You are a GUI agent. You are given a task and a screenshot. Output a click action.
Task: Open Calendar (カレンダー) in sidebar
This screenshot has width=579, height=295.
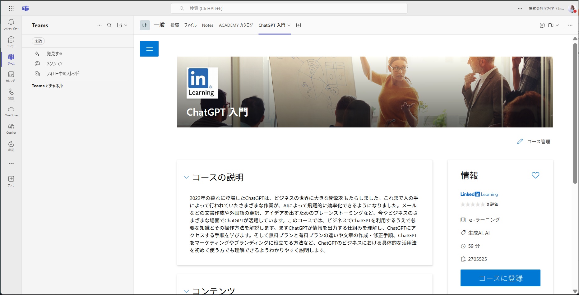11,76
